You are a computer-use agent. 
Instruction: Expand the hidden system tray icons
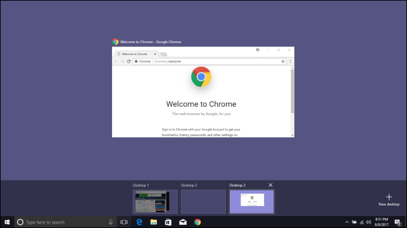[347, 222]
